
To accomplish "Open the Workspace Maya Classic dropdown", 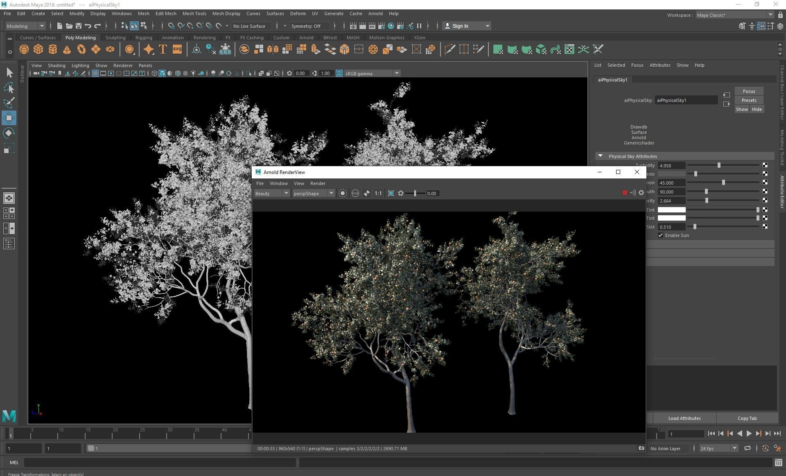I will [x=735, y=15].
